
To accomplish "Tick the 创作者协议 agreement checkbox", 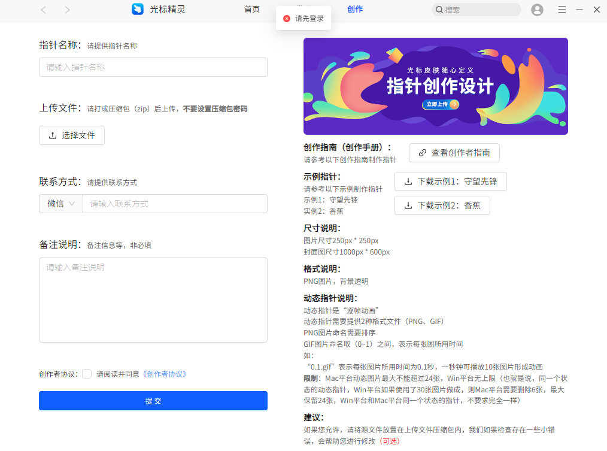I will 87,374.
